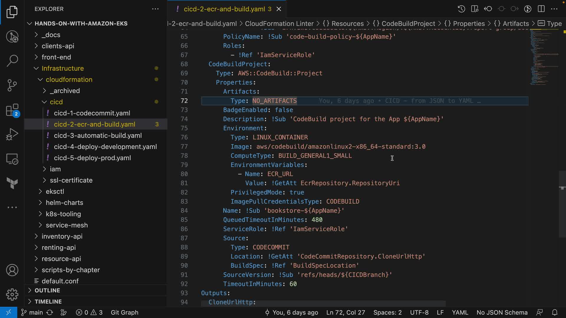
Task: Expand the OUTLINE section
Action: point(47,290)
